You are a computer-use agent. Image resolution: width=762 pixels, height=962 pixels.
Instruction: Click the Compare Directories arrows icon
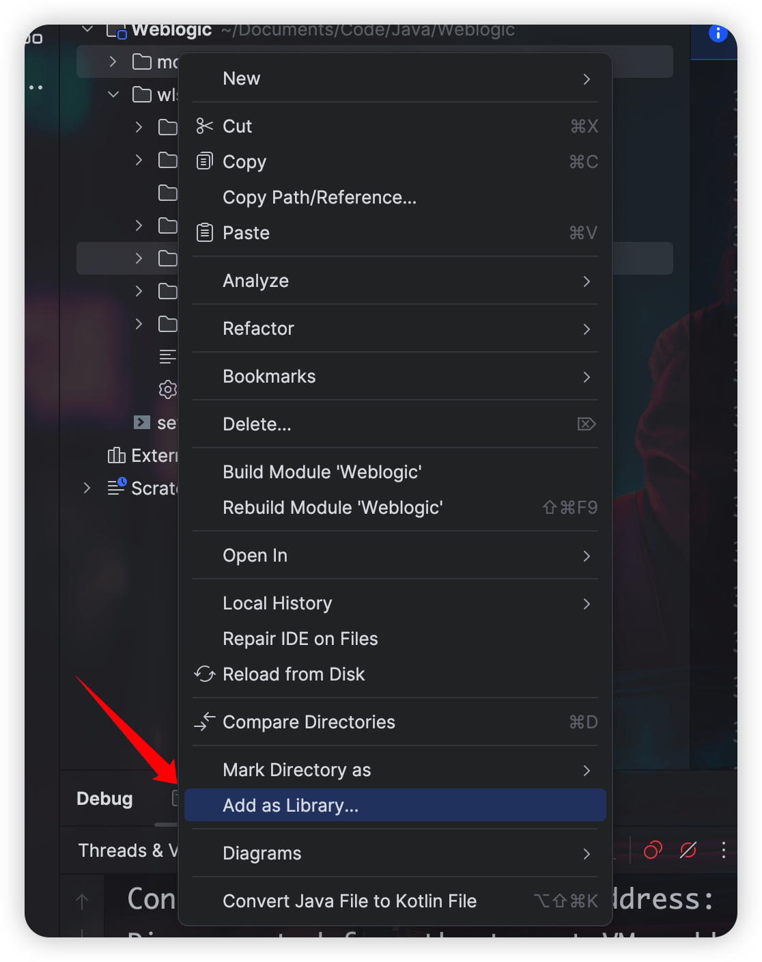tap(204, 721)
